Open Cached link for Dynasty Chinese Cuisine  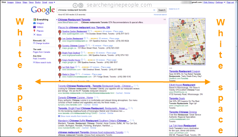[87, 105]
